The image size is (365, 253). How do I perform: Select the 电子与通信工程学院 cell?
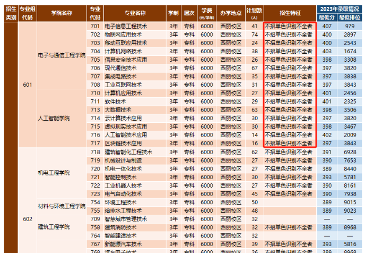62,55
